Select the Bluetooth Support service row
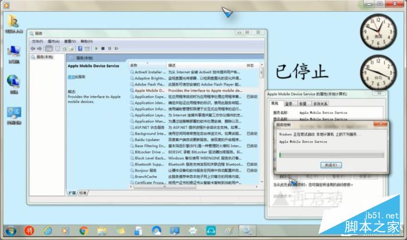This screenshot has width=407, height=240. point(194,164)
